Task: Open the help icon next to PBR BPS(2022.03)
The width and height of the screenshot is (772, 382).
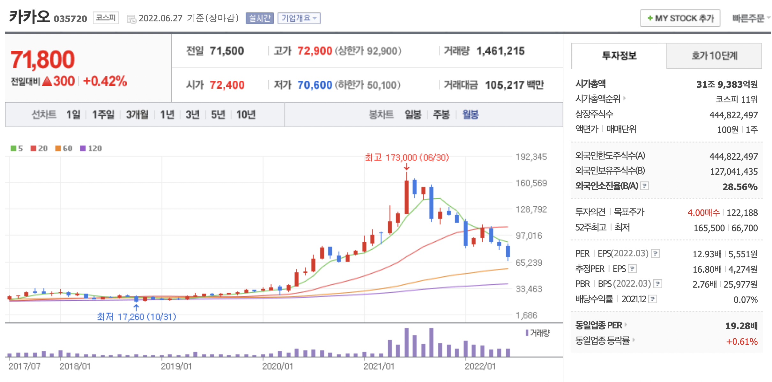Action: [x=658, y=284]
